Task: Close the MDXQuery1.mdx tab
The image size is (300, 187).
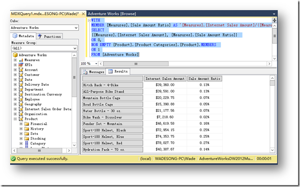Action: (83, 14)
